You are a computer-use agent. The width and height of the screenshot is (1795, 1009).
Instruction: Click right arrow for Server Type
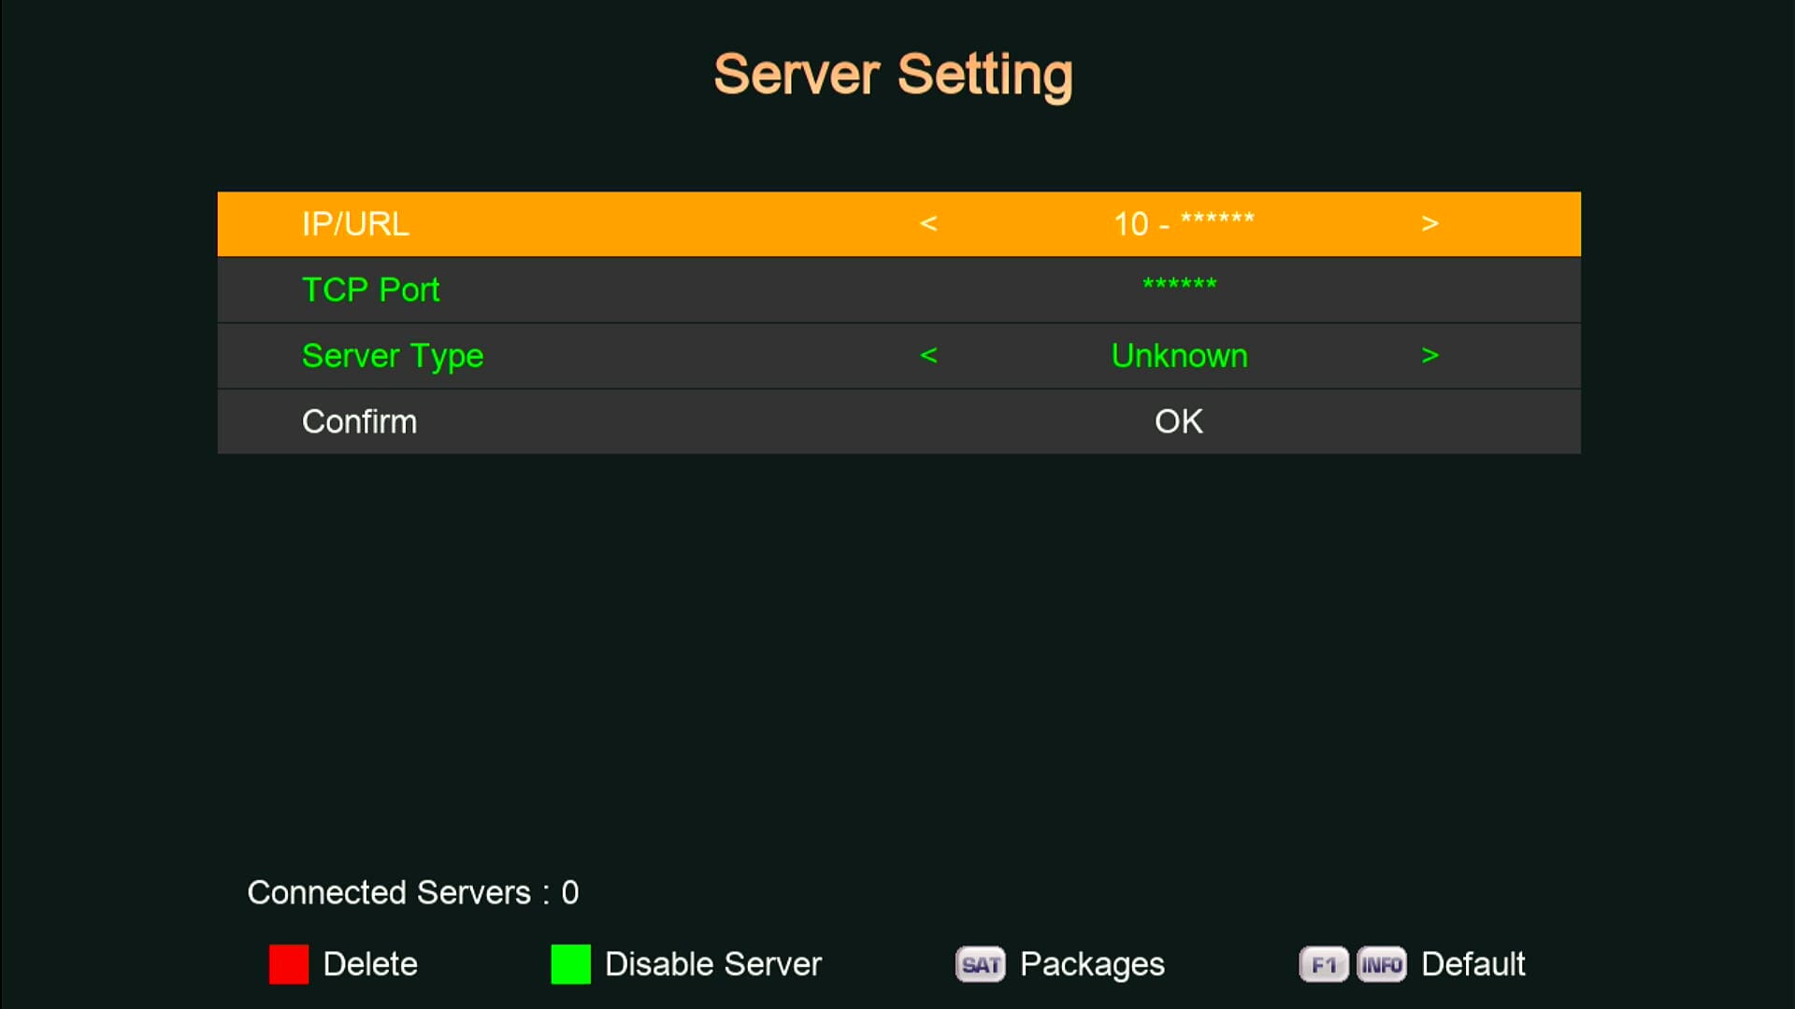[1429, 355]
